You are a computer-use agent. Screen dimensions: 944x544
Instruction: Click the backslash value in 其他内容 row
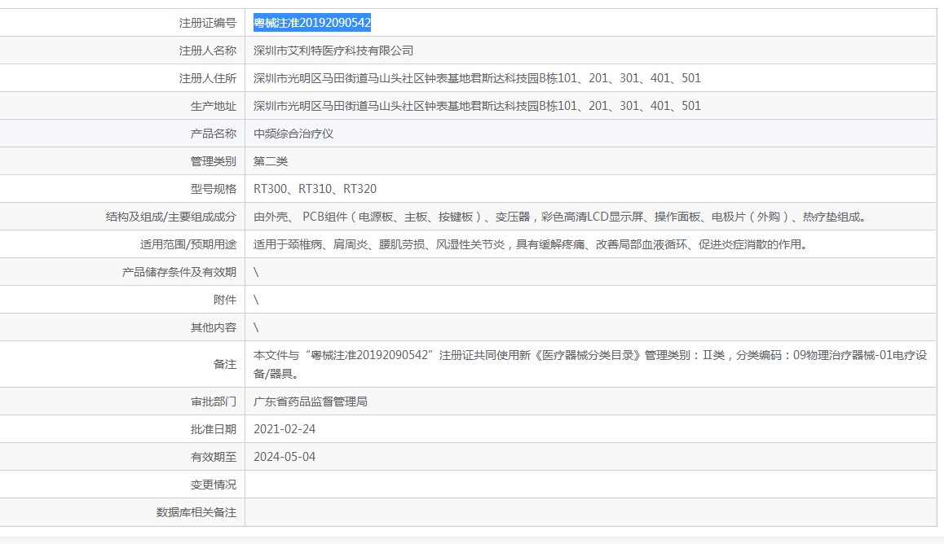coord(256,327)
